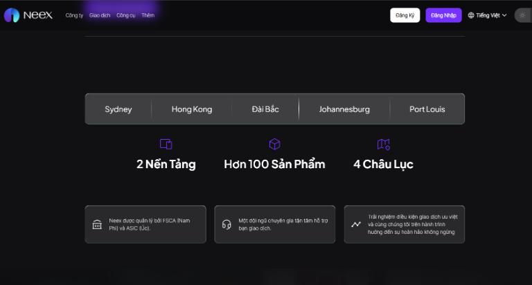Image resolution: width=532 pixels, height=285 pixels.
Task: Click the cube icon above Hơn 100 Sản Phẩm
Action: (274, 144)
